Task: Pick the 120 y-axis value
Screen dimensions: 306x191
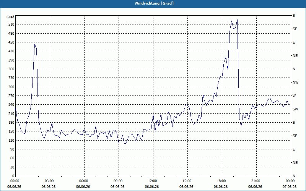Action: tap(11, 140)
